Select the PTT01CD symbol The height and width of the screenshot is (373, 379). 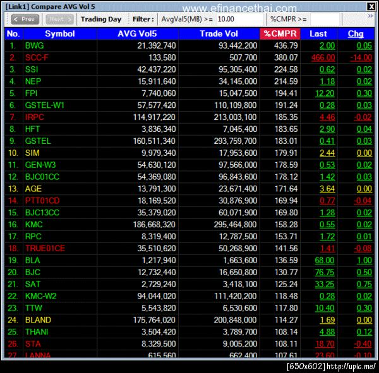[42, 201]
